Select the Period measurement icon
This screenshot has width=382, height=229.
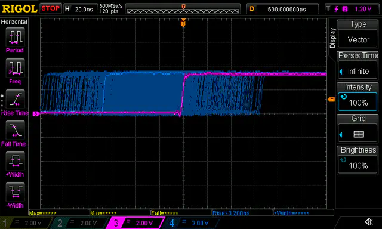click(x=15, y=37)
